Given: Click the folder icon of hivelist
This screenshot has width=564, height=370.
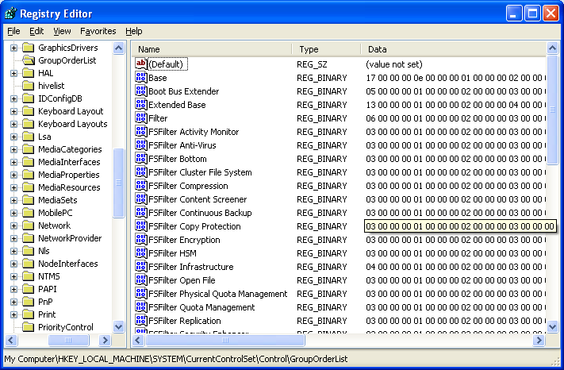Looking at the screenshot, I should [x=28, y=86].
